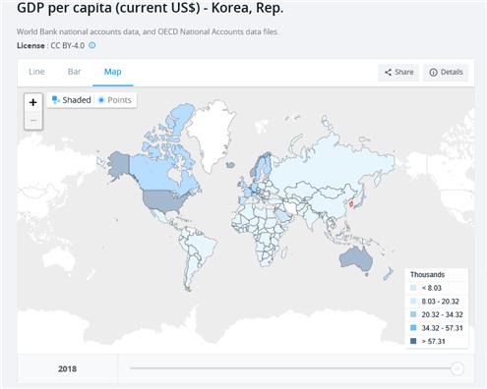Open the Details info panel
The width and height of the screenshot is (487, 389).
point(446,72)
